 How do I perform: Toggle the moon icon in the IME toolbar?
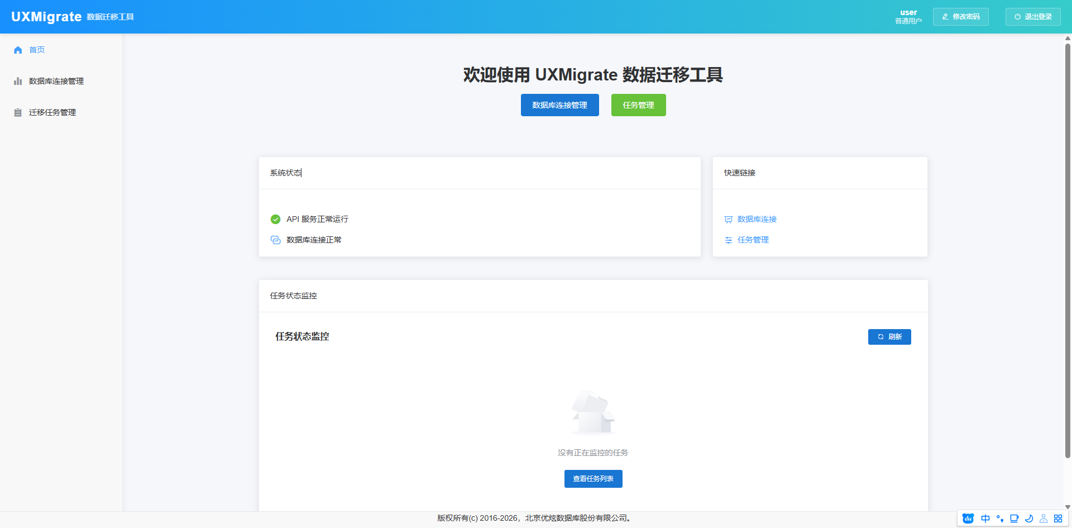click(1029, 519)
